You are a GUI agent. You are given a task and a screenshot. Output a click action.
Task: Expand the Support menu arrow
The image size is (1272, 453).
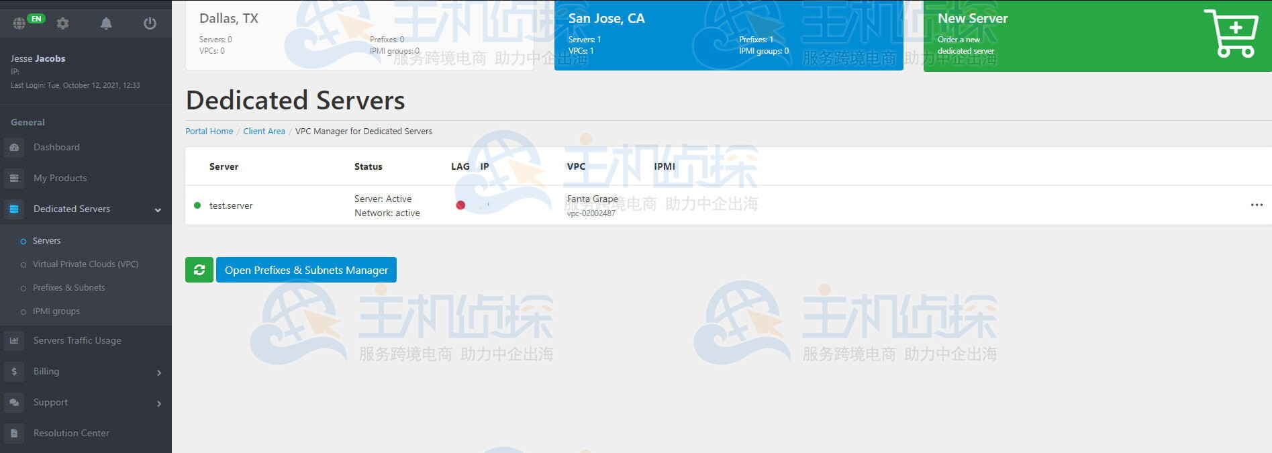[x=159, y=403]
